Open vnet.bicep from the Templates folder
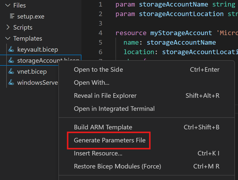238x180 pixels. click(32, 72)
